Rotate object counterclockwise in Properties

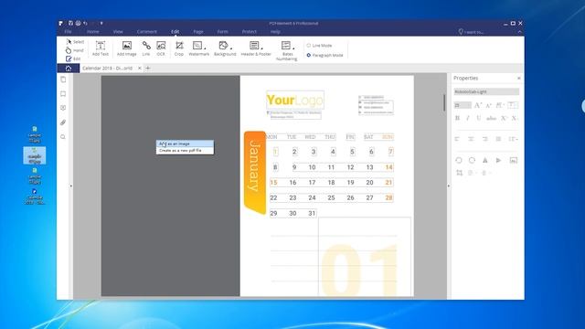pyautogui.click(x=459, y=161)
